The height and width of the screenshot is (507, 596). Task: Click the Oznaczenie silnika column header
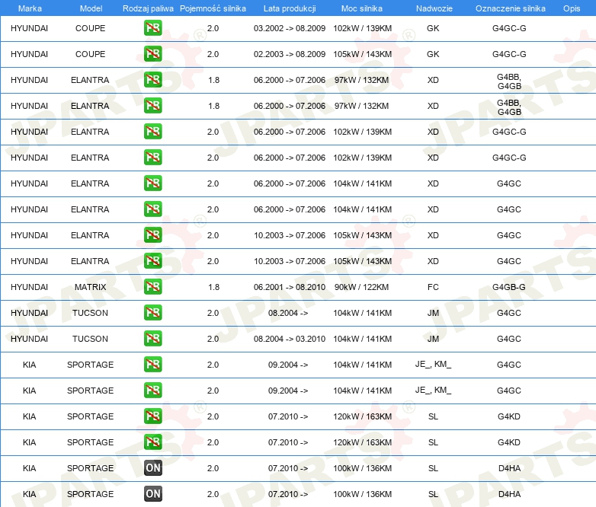[x=510, y=8]
